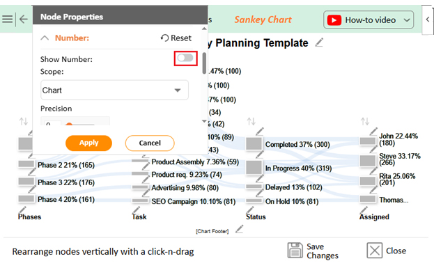This screenshot has width=434, height=268.
Task: Click the back arrow icon
Action: (24, 19)
